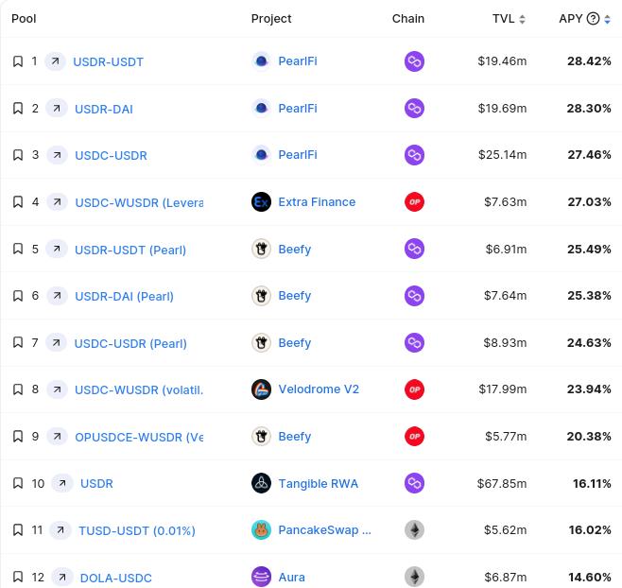The image size is (622, 588).
Task: Click the Chain column header
Action: 408,19
